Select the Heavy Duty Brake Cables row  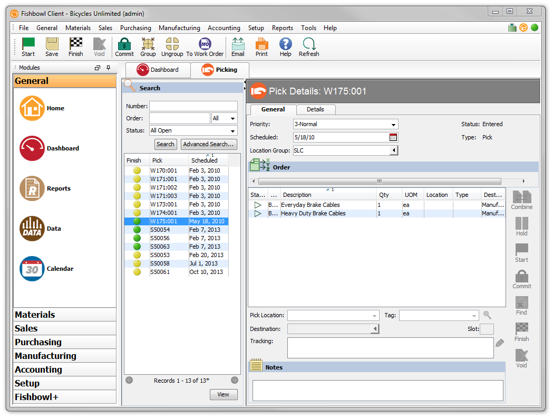coord(376,214)
